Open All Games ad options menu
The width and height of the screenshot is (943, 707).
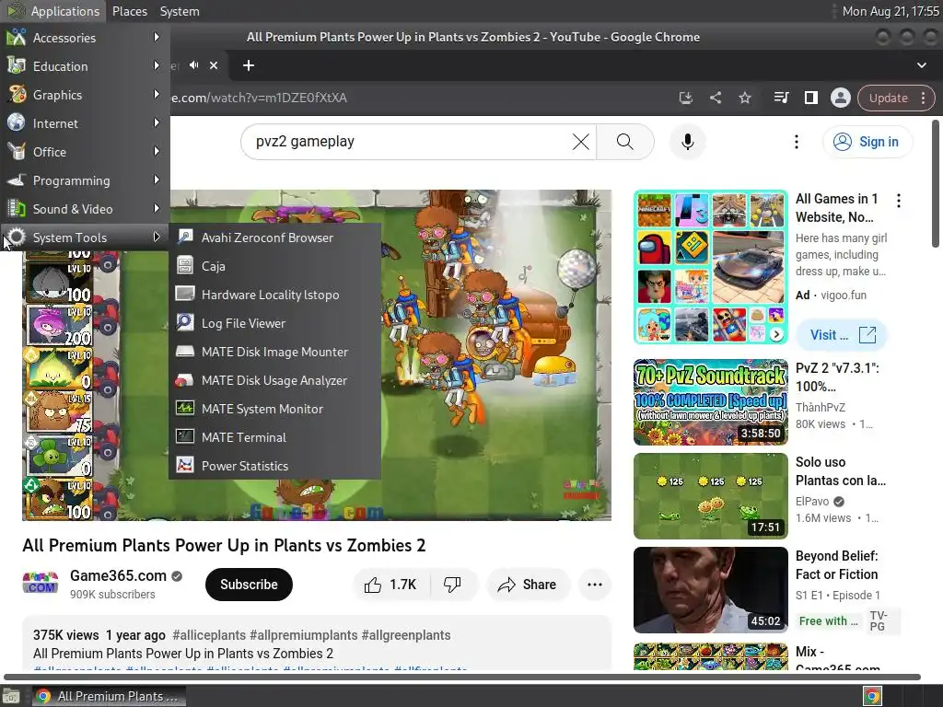pyautogui.click(x=899, y=200)
